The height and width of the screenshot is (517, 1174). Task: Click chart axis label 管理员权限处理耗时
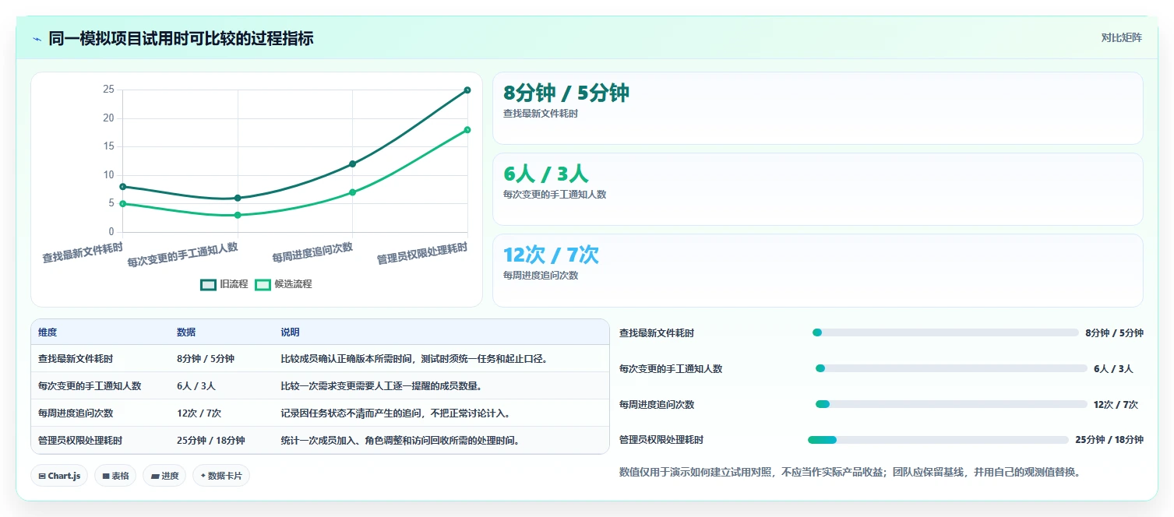422,254
